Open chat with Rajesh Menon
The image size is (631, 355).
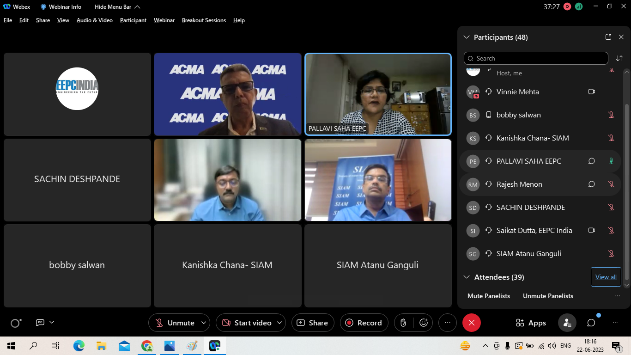click(592, 184)
